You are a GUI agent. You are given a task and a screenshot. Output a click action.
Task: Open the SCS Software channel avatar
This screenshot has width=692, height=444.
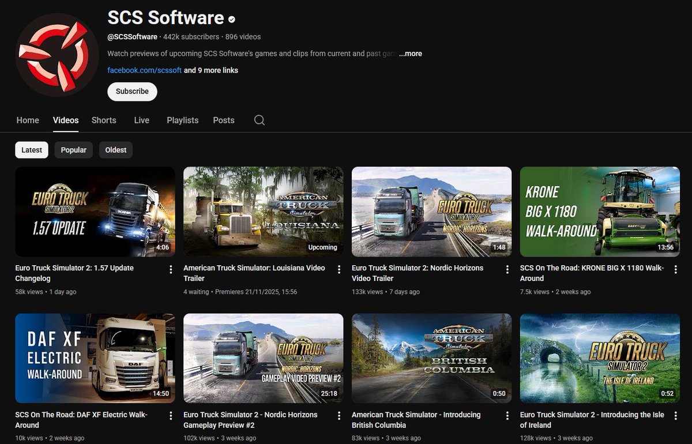57,55
